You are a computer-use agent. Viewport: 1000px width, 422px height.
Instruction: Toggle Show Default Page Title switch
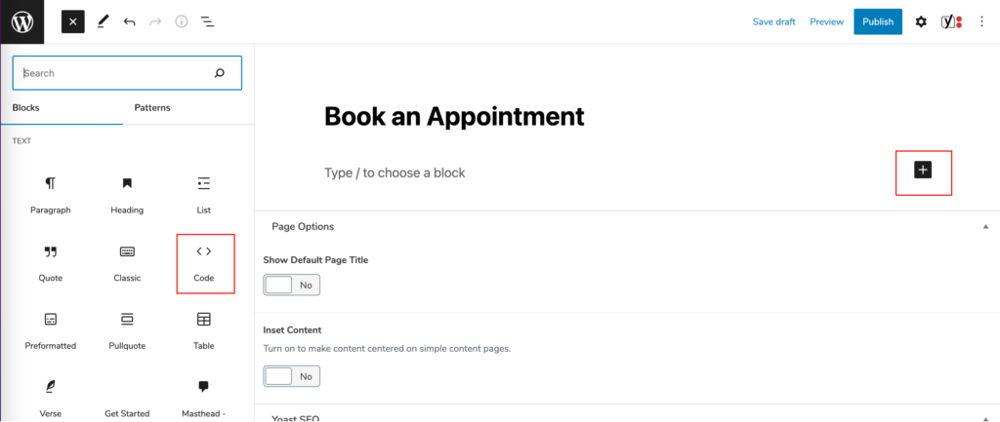291,286
